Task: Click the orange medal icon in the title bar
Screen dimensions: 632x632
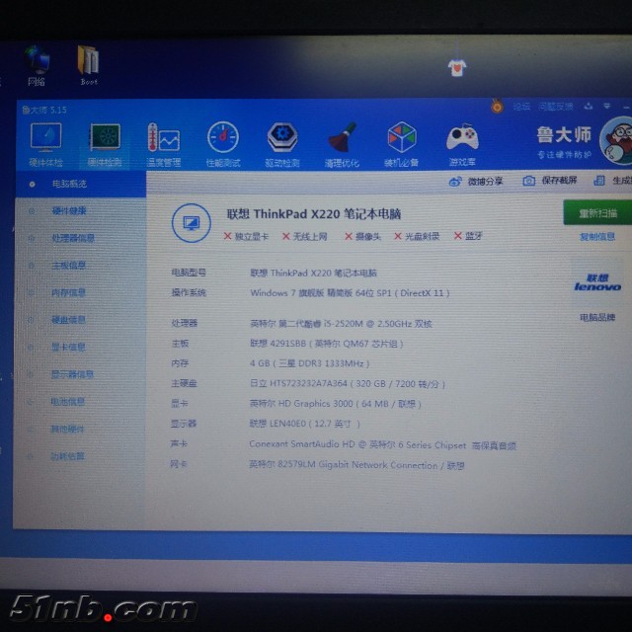Action: 497,107
